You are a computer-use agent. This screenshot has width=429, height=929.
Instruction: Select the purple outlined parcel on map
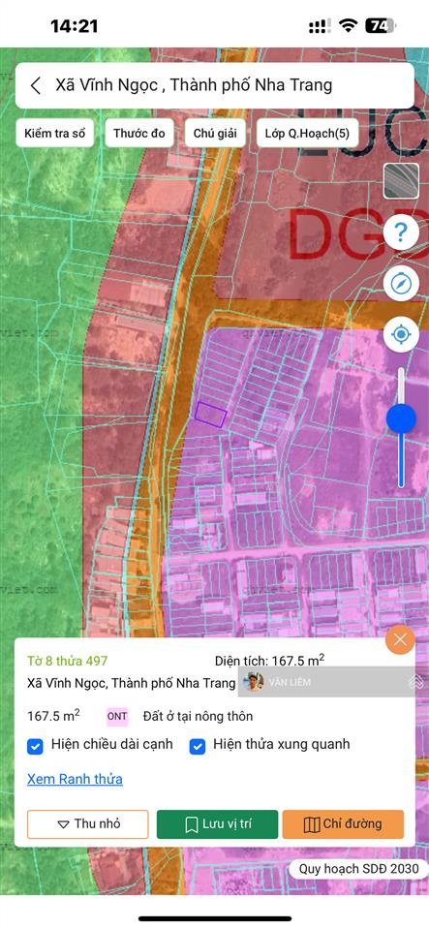coord(210,415)
